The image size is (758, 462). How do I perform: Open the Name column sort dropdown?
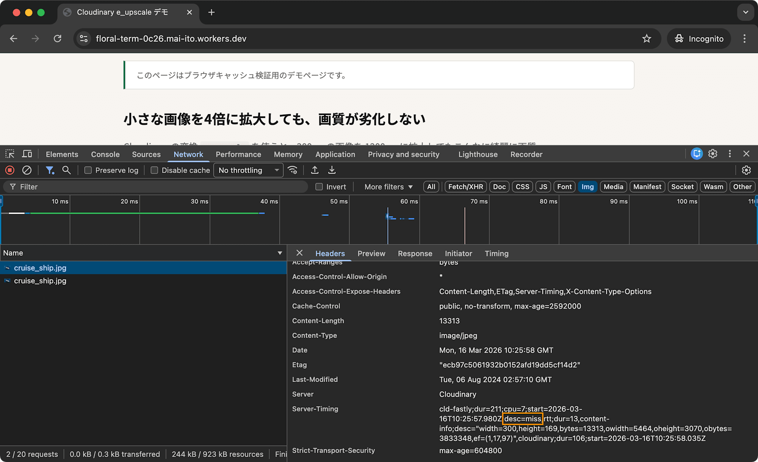(280, 253)
